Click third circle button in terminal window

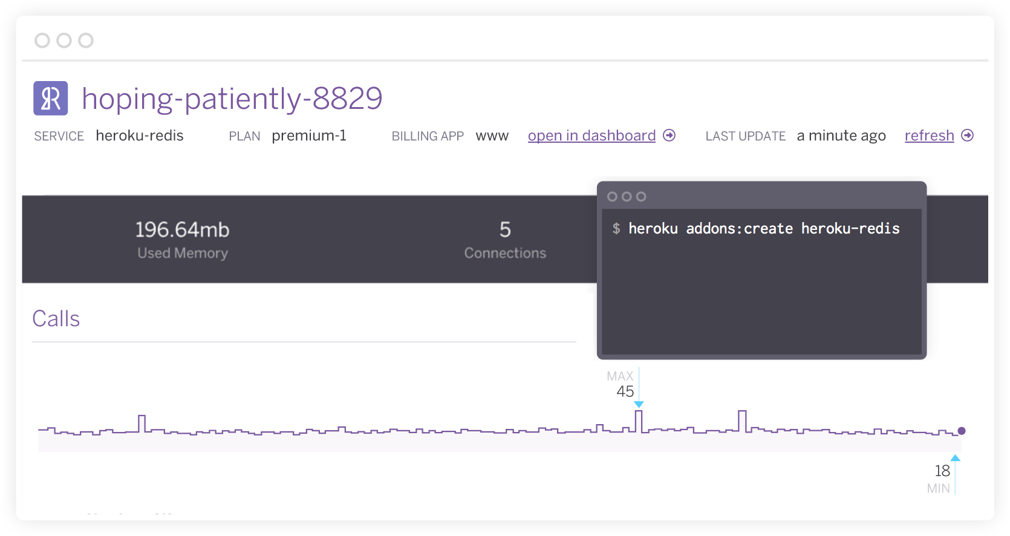[x=641, y=197]
